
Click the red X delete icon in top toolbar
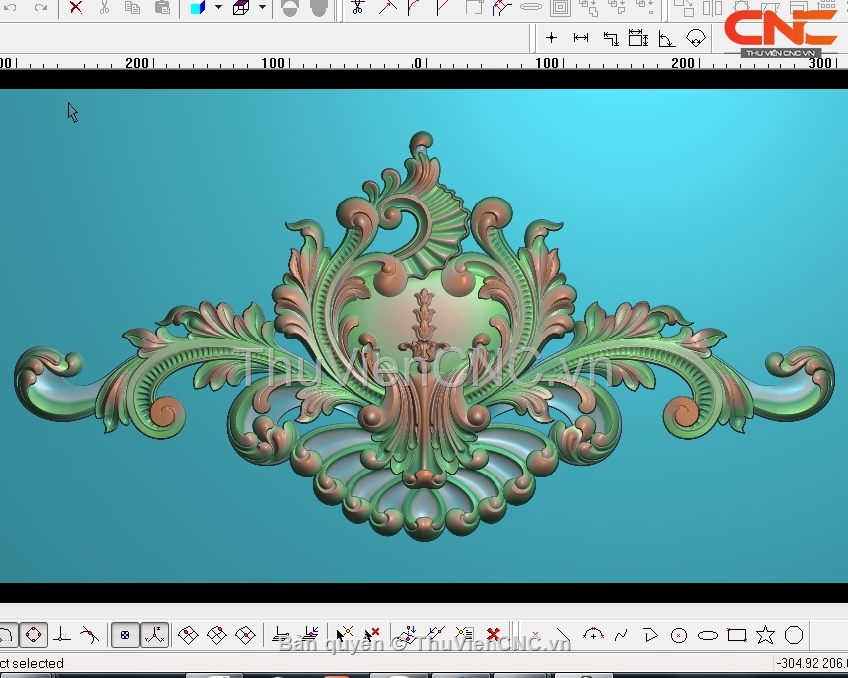coord(75,8)
